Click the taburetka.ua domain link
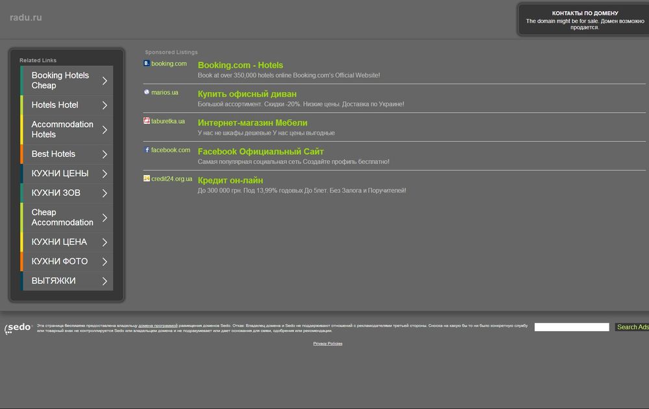 [x=168, y=121]
